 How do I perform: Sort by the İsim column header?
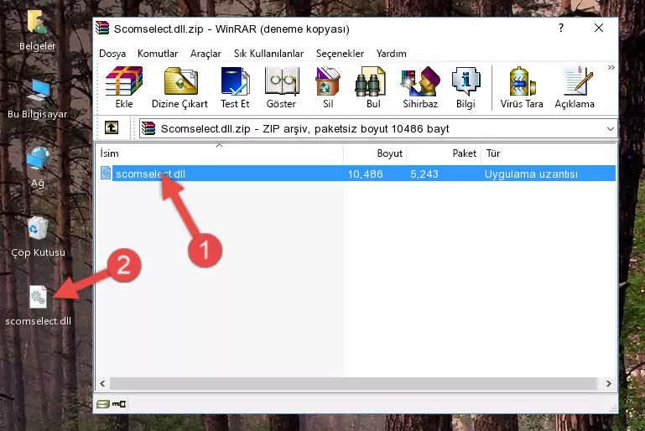point(219,153)
